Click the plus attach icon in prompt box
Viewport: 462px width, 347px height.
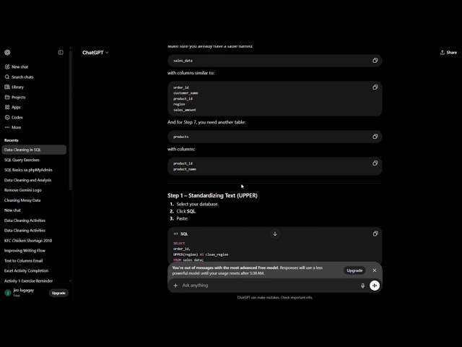pos(175,286)
